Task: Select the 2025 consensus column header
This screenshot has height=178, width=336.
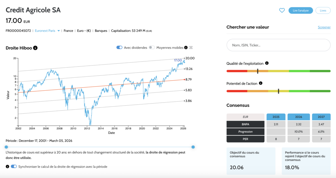Action: [276, 117]
